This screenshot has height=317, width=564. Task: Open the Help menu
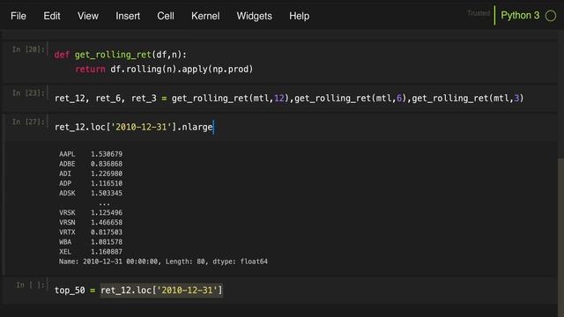300,16
